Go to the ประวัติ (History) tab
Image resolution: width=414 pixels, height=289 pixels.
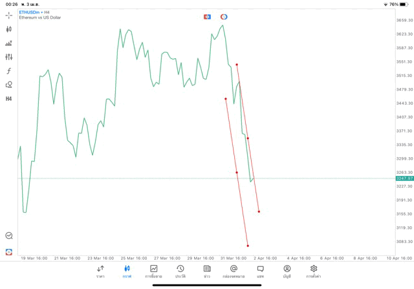coord(180,272)
